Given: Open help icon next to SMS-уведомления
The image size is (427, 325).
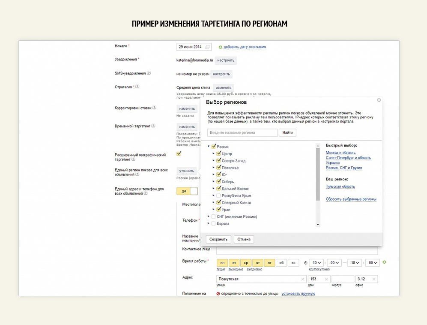Looking at the screenshot, I should coord(149,73).
